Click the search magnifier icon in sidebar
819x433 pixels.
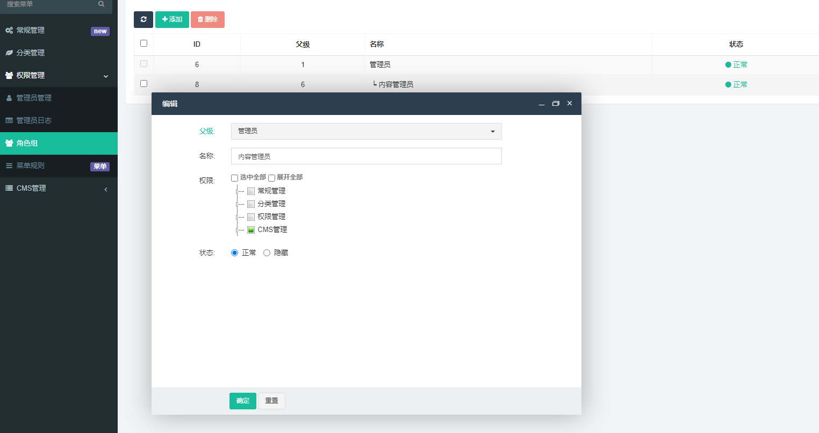coord(102,4)
